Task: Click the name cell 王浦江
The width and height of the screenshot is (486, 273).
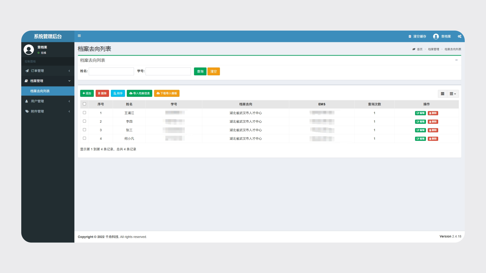Action: [129, 113]
